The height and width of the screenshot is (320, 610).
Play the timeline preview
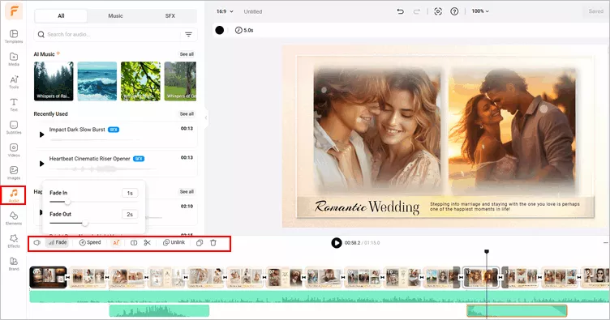click(336, 243)
